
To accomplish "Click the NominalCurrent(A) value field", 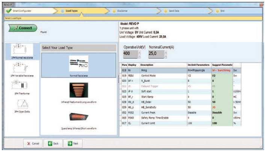I will coord(156,54).
